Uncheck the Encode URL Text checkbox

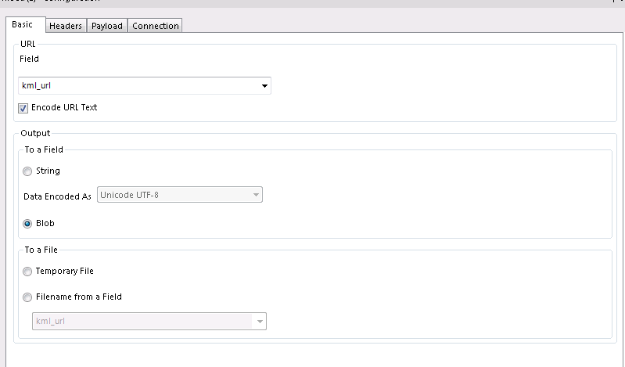(x=23, y=108)
